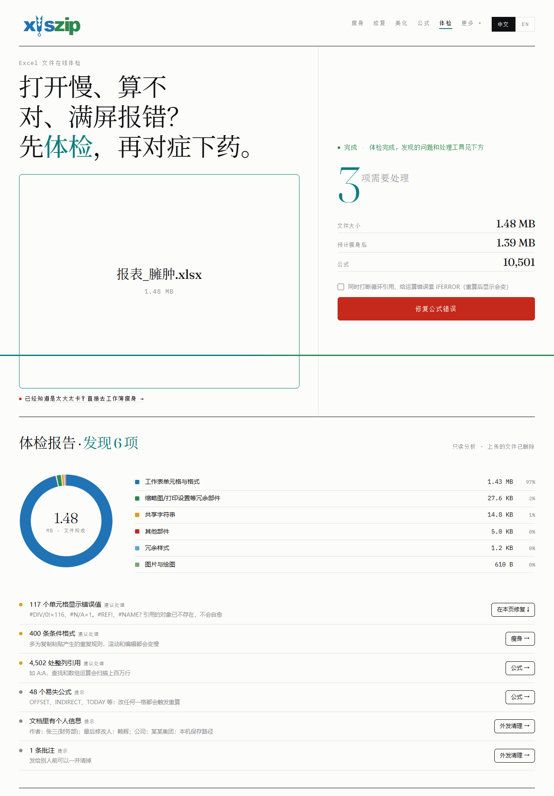Open the 瘦身 nav item
The image size is (554, 796).
358,23
